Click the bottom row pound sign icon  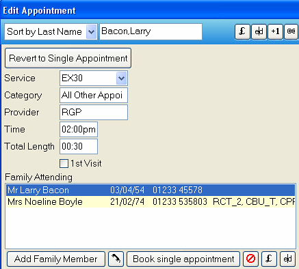(269, 259)
